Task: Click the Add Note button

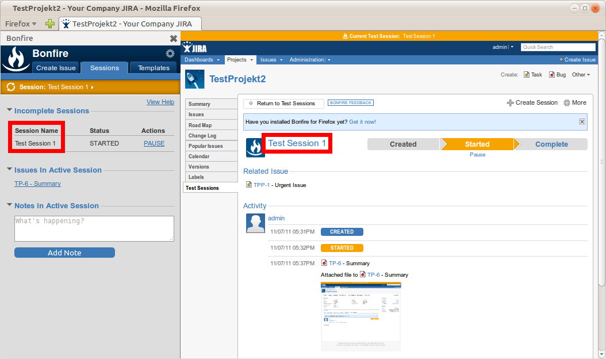Action: tap(64, 253)
